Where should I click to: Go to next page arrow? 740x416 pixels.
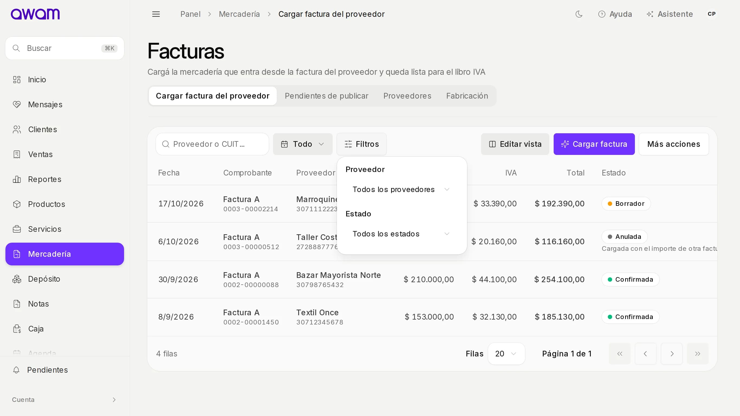tap(672, 354)
